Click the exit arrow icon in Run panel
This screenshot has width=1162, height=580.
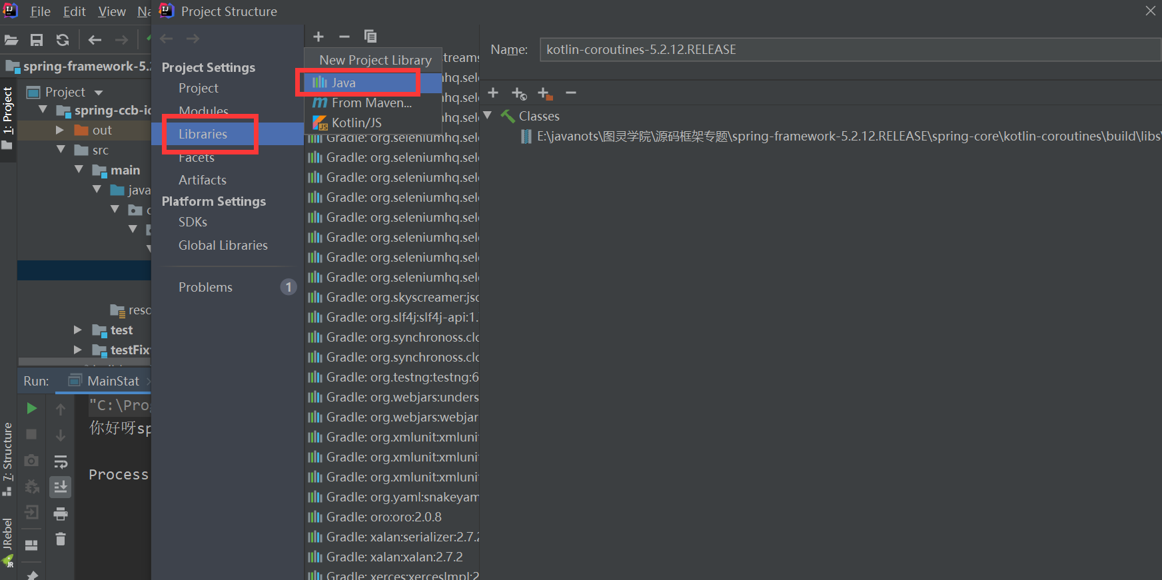click(31, 512)
